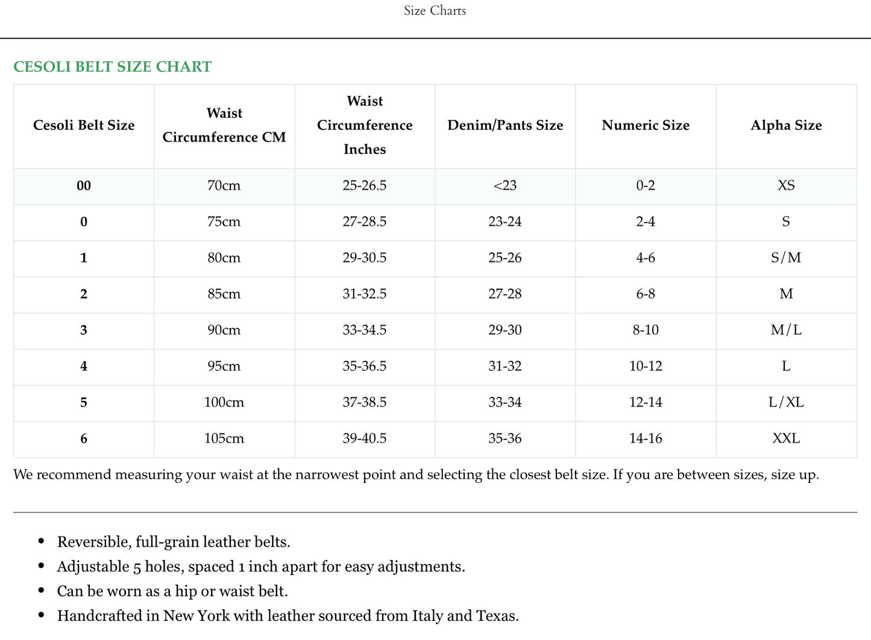Select the Alpha Size column header
871x640 pixels.
786,125
